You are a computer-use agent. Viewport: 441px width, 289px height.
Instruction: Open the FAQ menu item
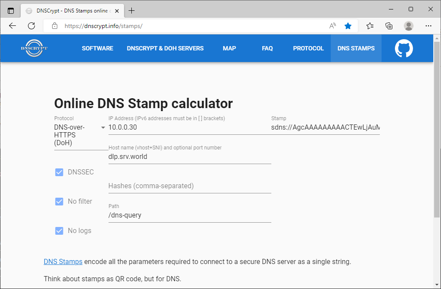[267, 48]
